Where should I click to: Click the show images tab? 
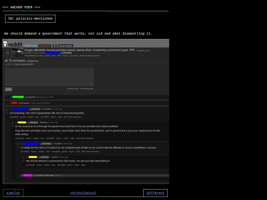coord(66,46)
